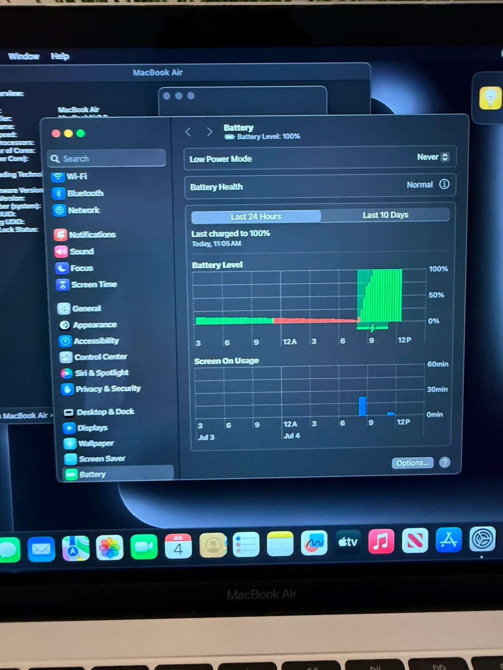Open System Settings from the Dock
Image resolution: width=503 pixels, height=670 pixels.
point(483,539)
